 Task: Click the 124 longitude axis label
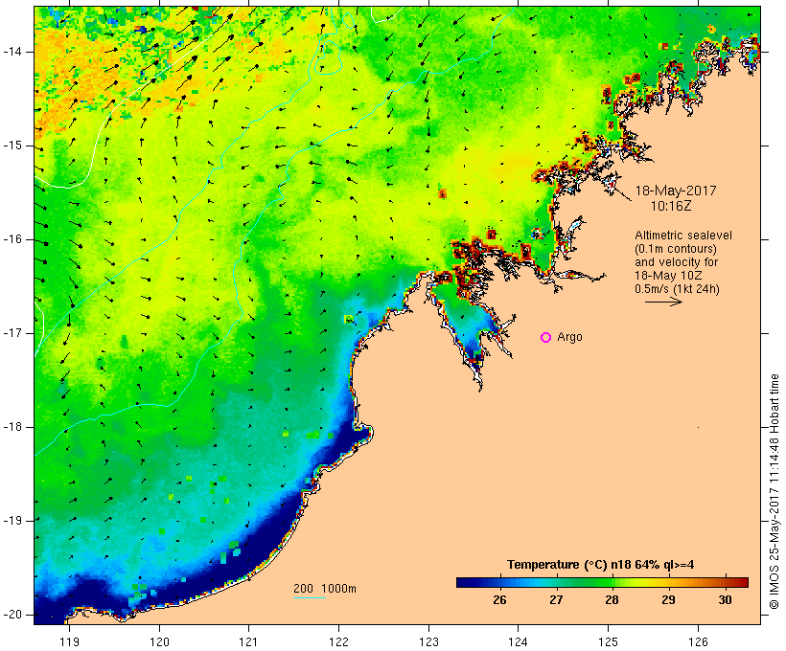(518, 641)
